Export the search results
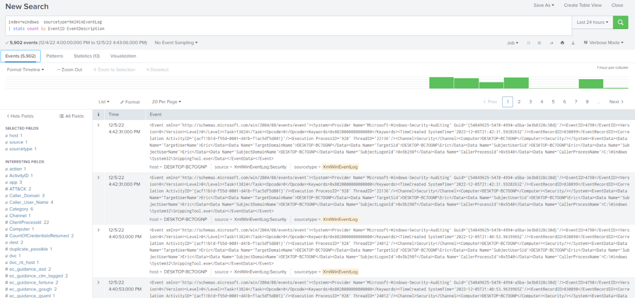This screenshot has width=635, height=298. pyautogui.click(x=573, y=43)
